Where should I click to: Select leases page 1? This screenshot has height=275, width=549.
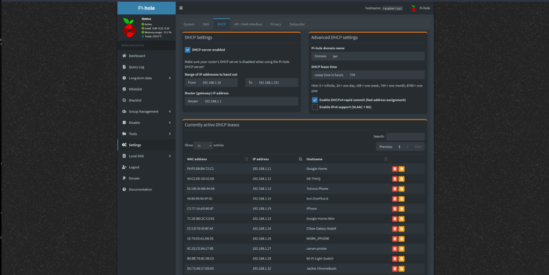pyautogui.click(x=399, y=146)
